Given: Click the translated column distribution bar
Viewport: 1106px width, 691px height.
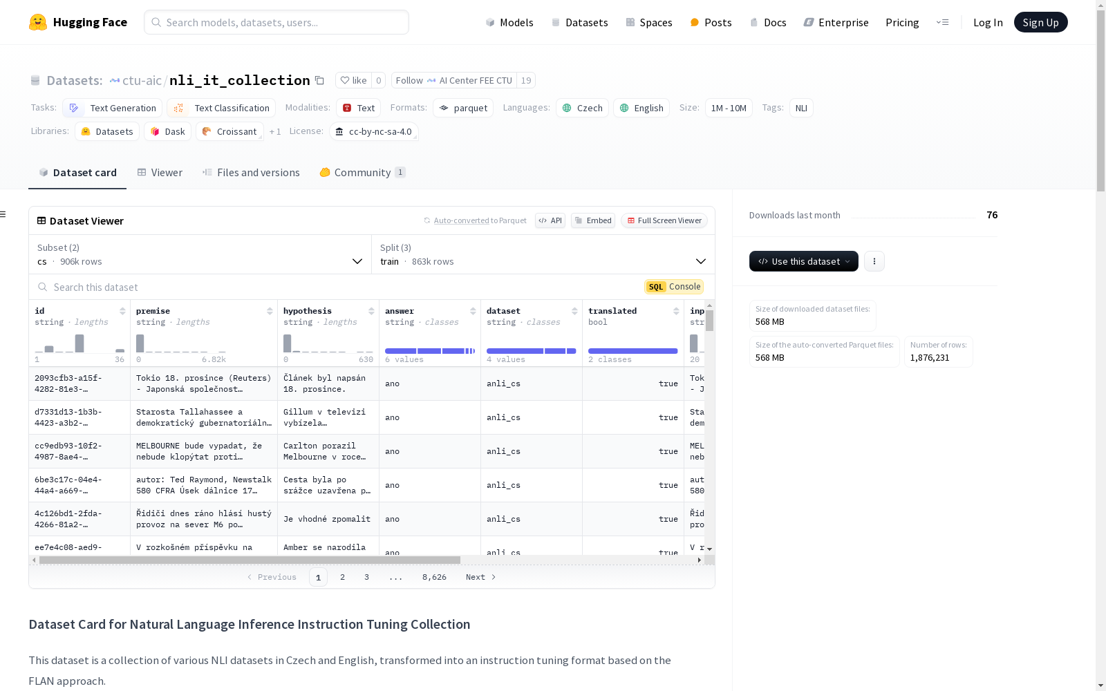Looking at the screenshot, I should [x=633, y=351].
